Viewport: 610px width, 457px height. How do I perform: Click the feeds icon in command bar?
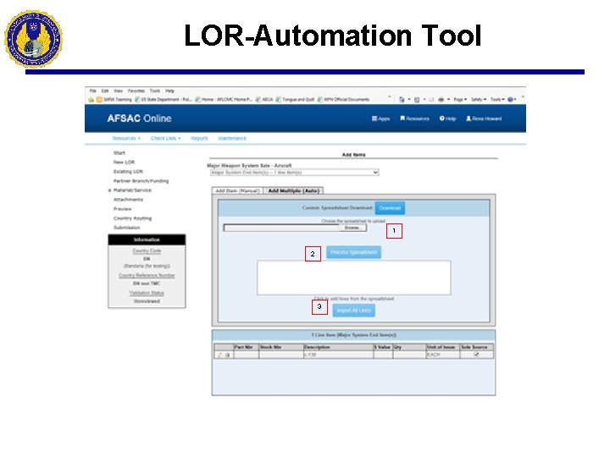pos(417,100)
